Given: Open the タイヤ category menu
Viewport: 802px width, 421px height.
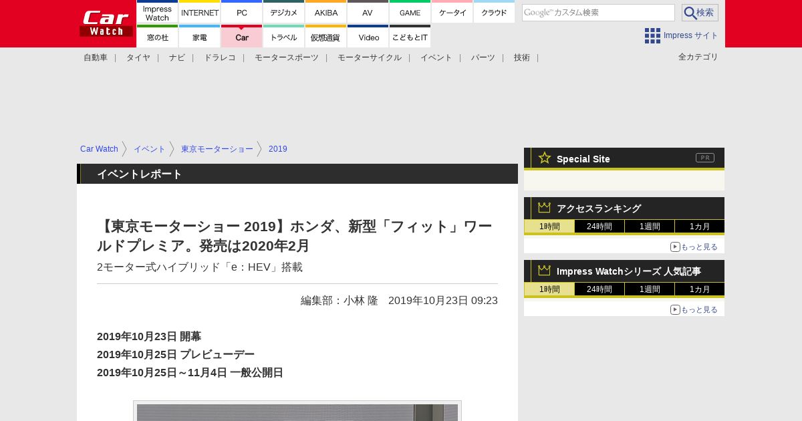Looking at the screenshot, I should coord(138,57).
